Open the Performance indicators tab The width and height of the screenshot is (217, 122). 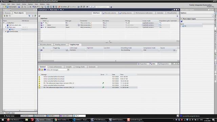pos(144,13)
